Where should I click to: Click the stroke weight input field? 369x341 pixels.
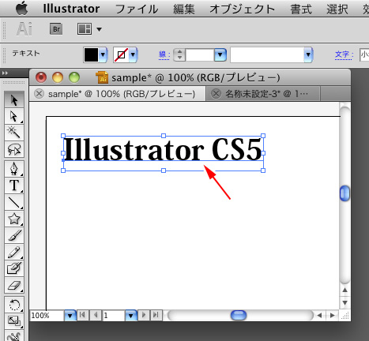tap(200, 54)
